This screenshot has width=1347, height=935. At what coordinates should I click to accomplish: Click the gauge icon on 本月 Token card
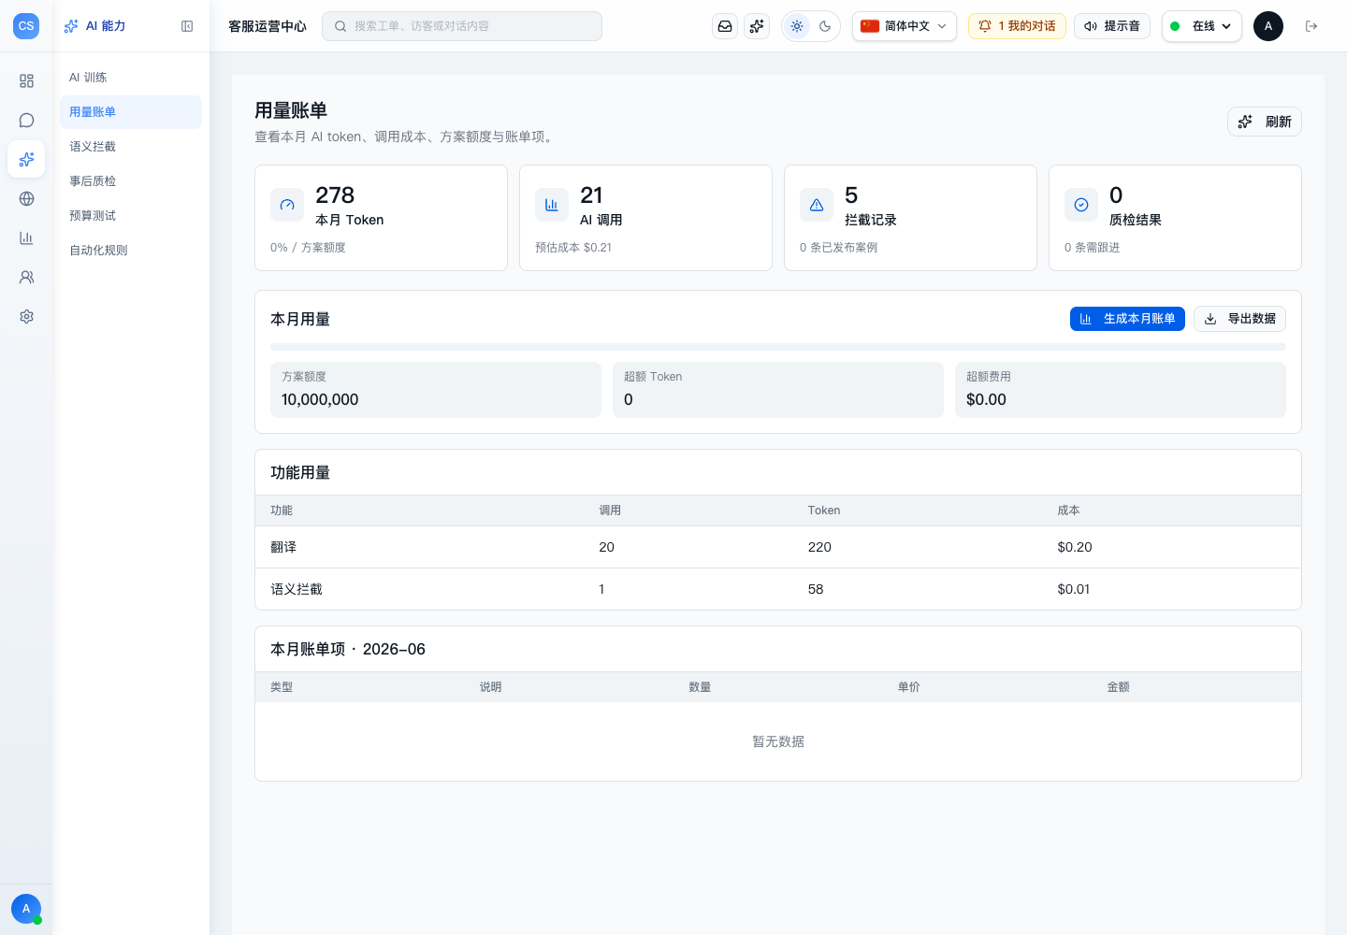(x=287, y=205)
